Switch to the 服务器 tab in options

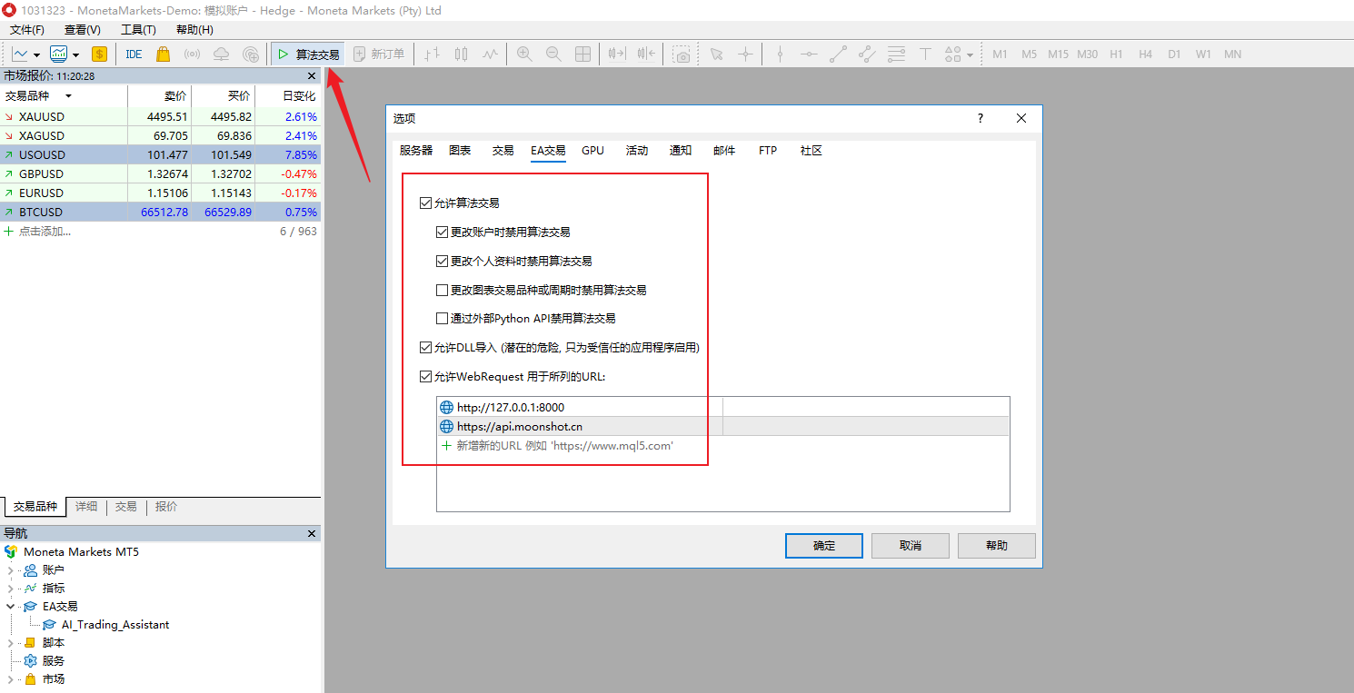(416, 151)
